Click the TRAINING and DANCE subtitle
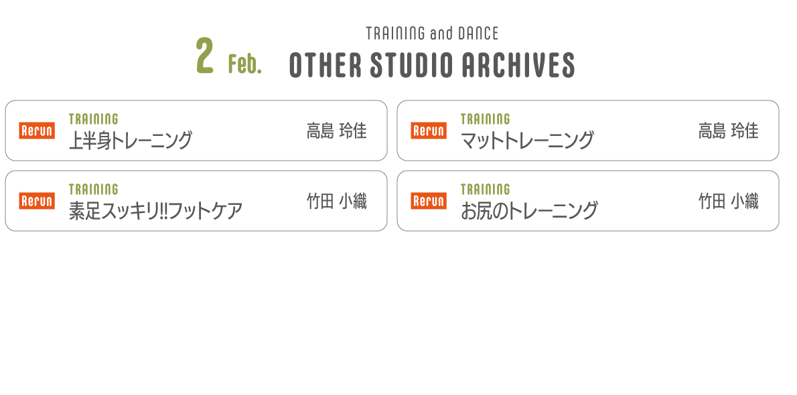The image size is (797, 395). pos(432,33)
